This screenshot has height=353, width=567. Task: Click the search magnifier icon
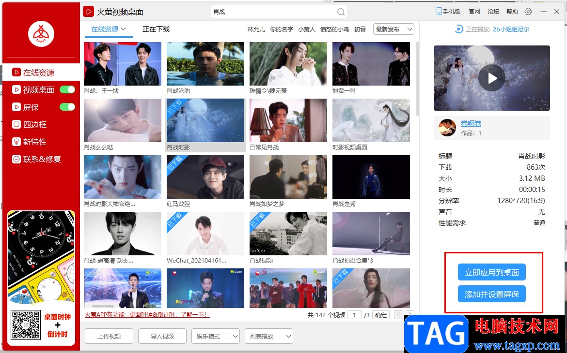(x=341, y=12)
